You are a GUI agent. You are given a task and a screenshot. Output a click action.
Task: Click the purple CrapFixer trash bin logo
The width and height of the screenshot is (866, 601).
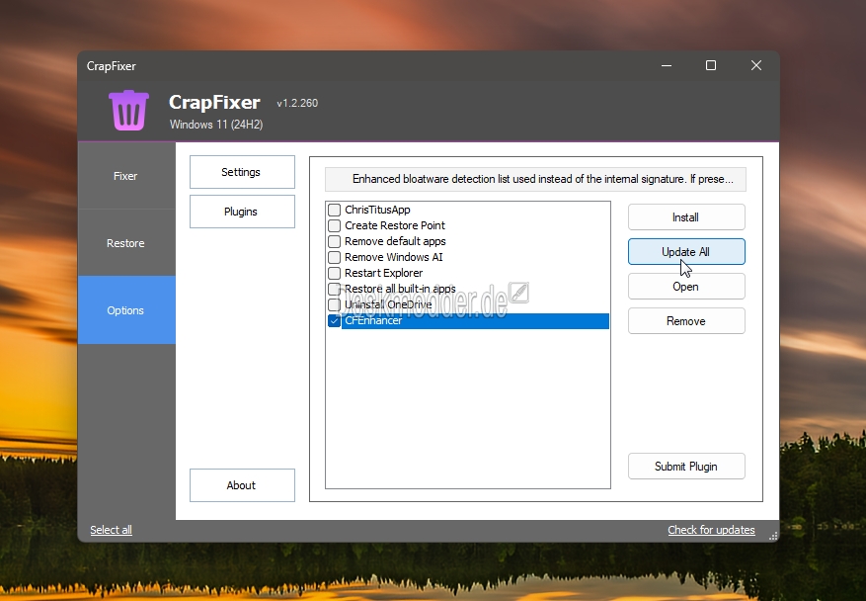coord(128,110)
